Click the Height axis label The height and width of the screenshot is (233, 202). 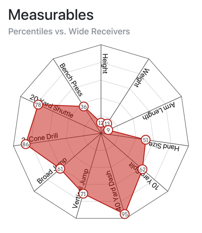click(x=105, y=64)
